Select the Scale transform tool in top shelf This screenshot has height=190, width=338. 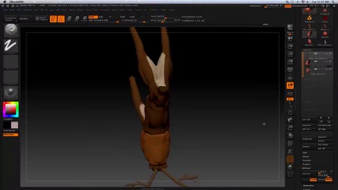pyautogui.click(x=77, y=19)
